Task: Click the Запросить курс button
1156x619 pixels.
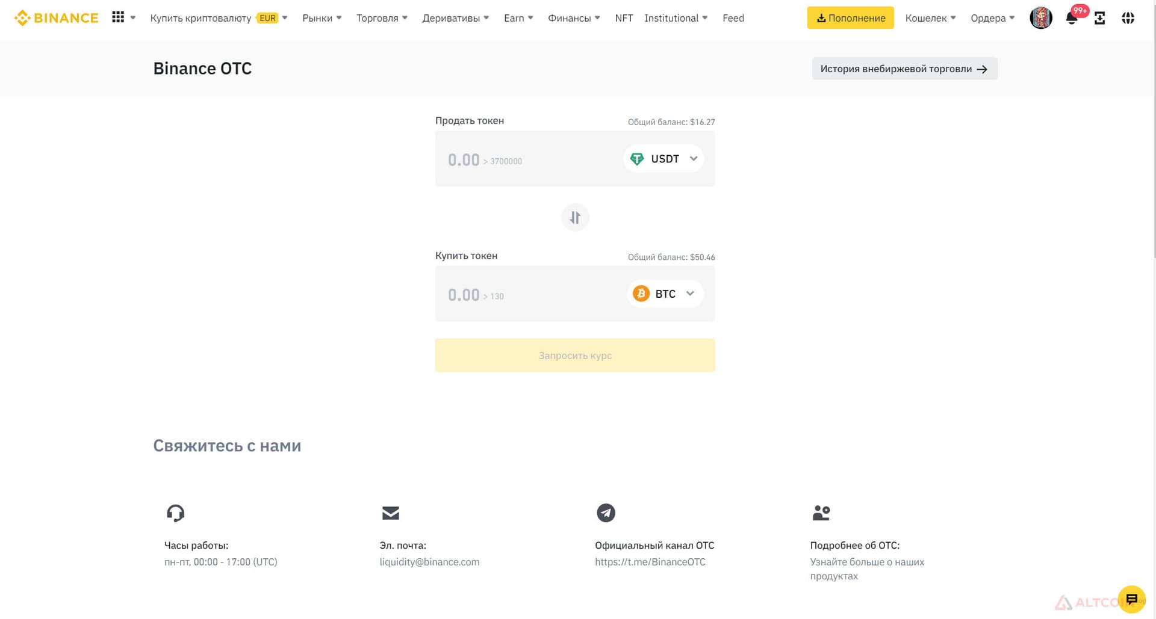Action: (x=575, y=355)
